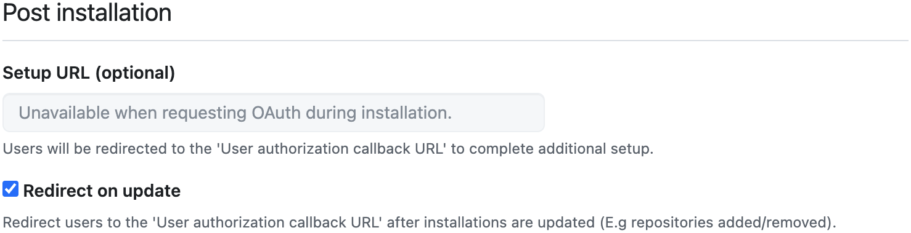Click the empty right end of the Setup URL field
The width and height of the screenshot is (911, 233).
pos(498,113)
